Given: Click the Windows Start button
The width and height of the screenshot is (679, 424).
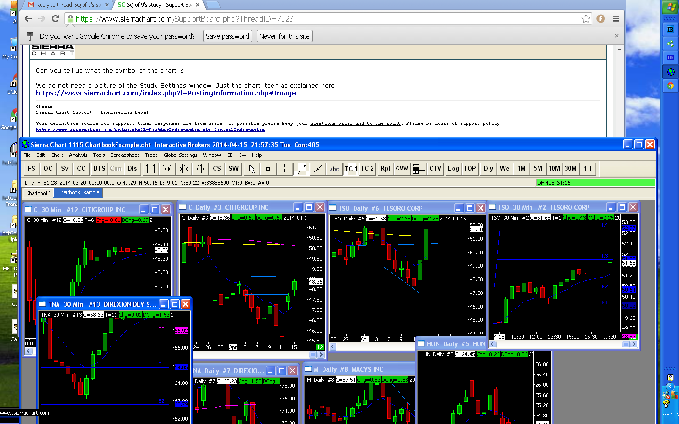Looking at the screenshot, I should pos(670,7).
